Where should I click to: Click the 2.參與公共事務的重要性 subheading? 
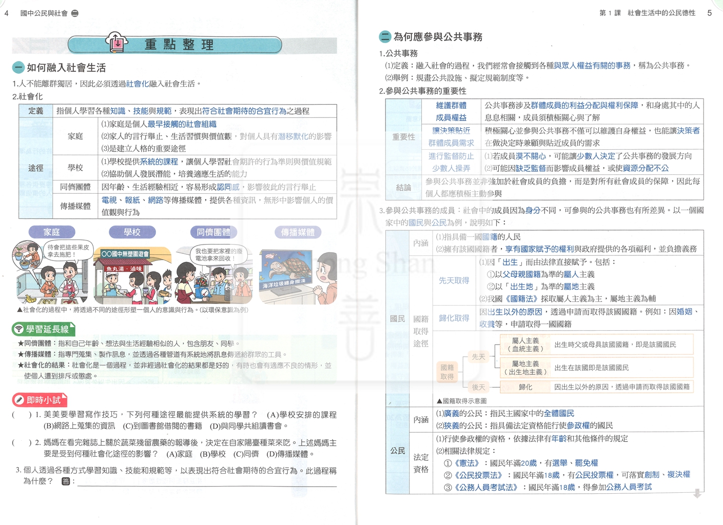(423, 91)
